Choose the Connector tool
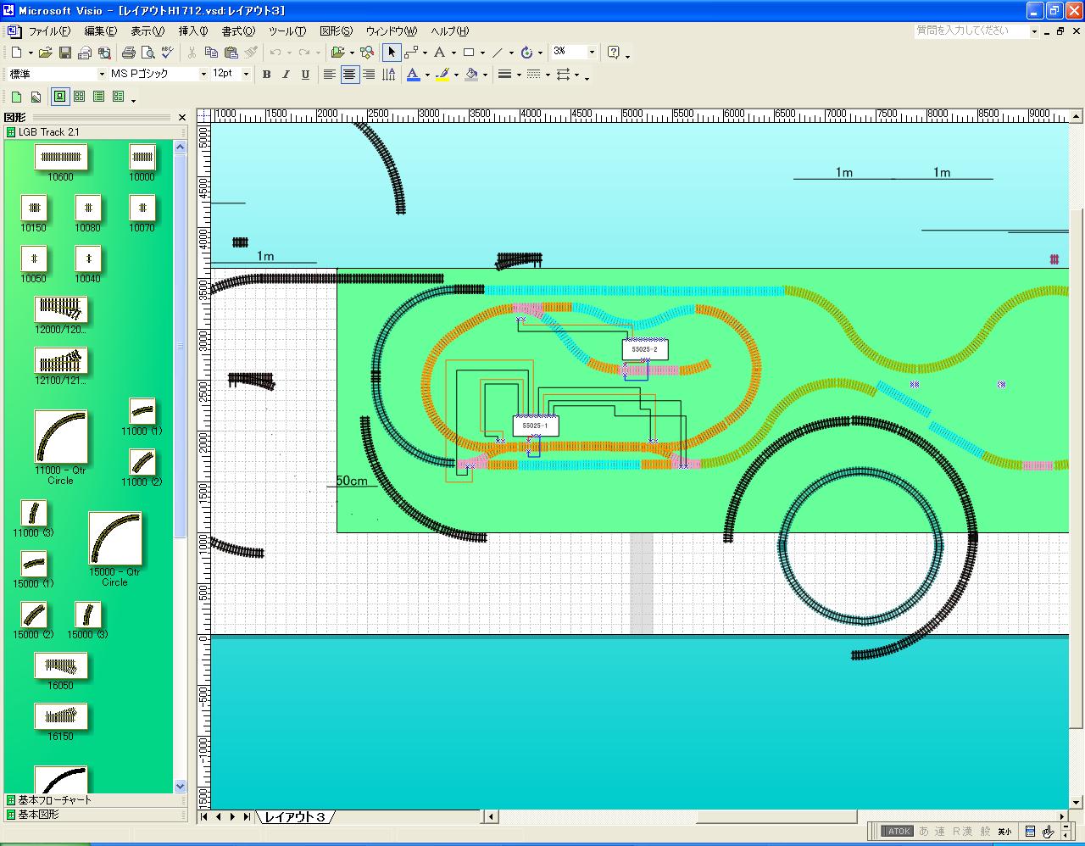 (x=411, y=53)
